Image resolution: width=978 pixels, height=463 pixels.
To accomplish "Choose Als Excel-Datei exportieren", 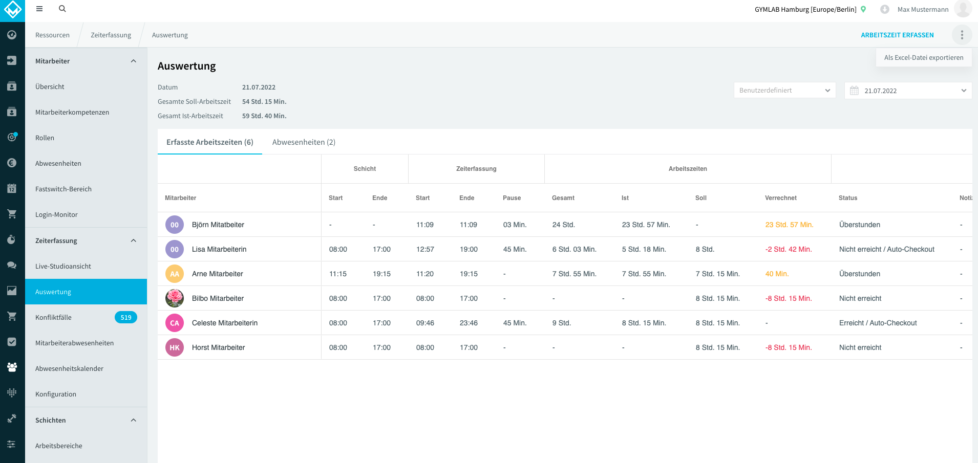I will [x=924, y=57].
